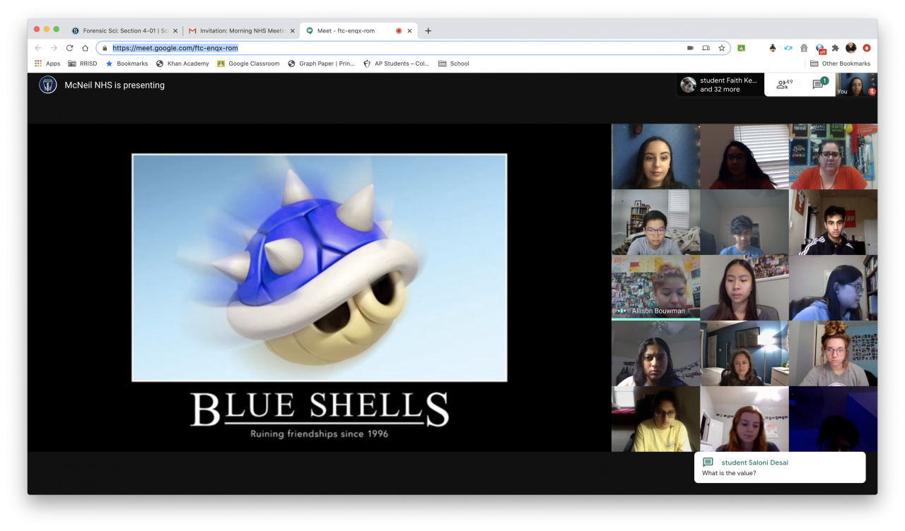This screenshot has width=905, height=531.
Task: Click the camera indicator in address bar
Action: click(x=690, y=48)
